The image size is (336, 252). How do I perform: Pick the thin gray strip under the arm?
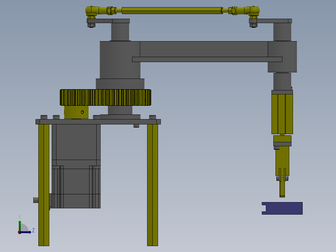click(207, 59)
